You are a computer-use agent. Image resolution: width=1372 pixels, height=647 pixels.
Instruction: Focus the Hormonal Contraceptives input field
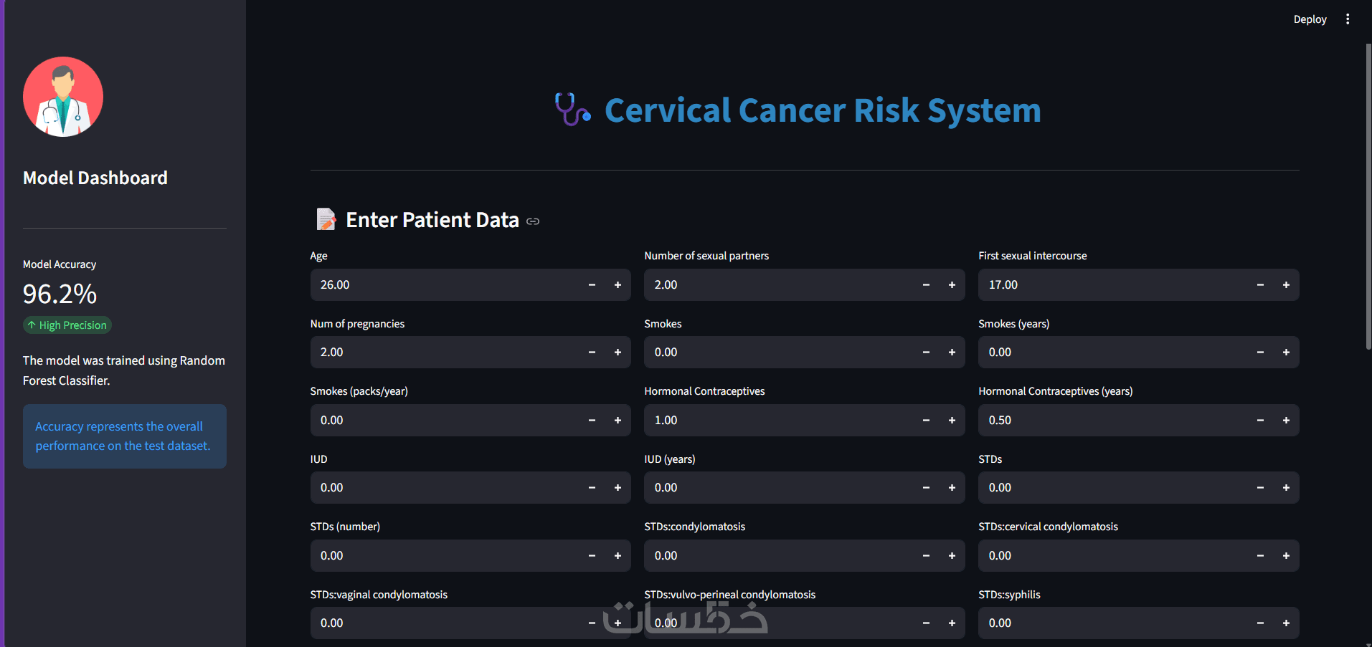click(778, 421)
